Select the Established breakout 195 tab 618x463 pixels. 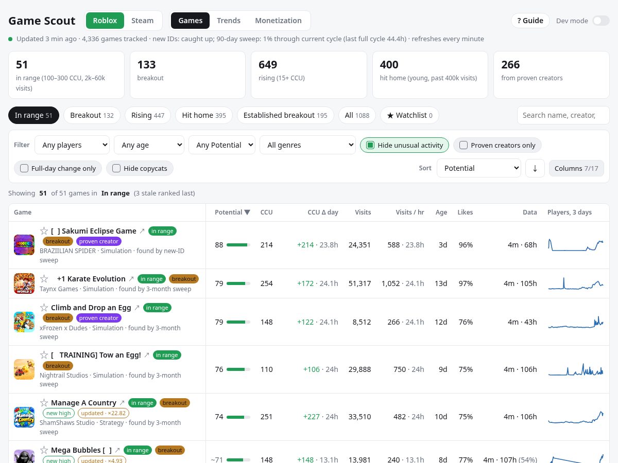(x=285, y=115)
